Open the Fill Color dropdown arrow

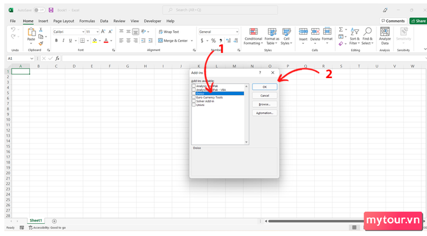(100, 41)
